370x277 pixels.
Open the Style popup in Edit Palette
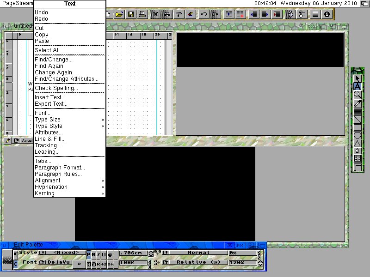[42, 253]
